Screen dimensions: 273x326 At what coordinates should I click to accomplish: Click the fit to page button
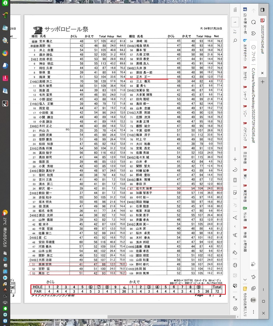click(235, 180)
